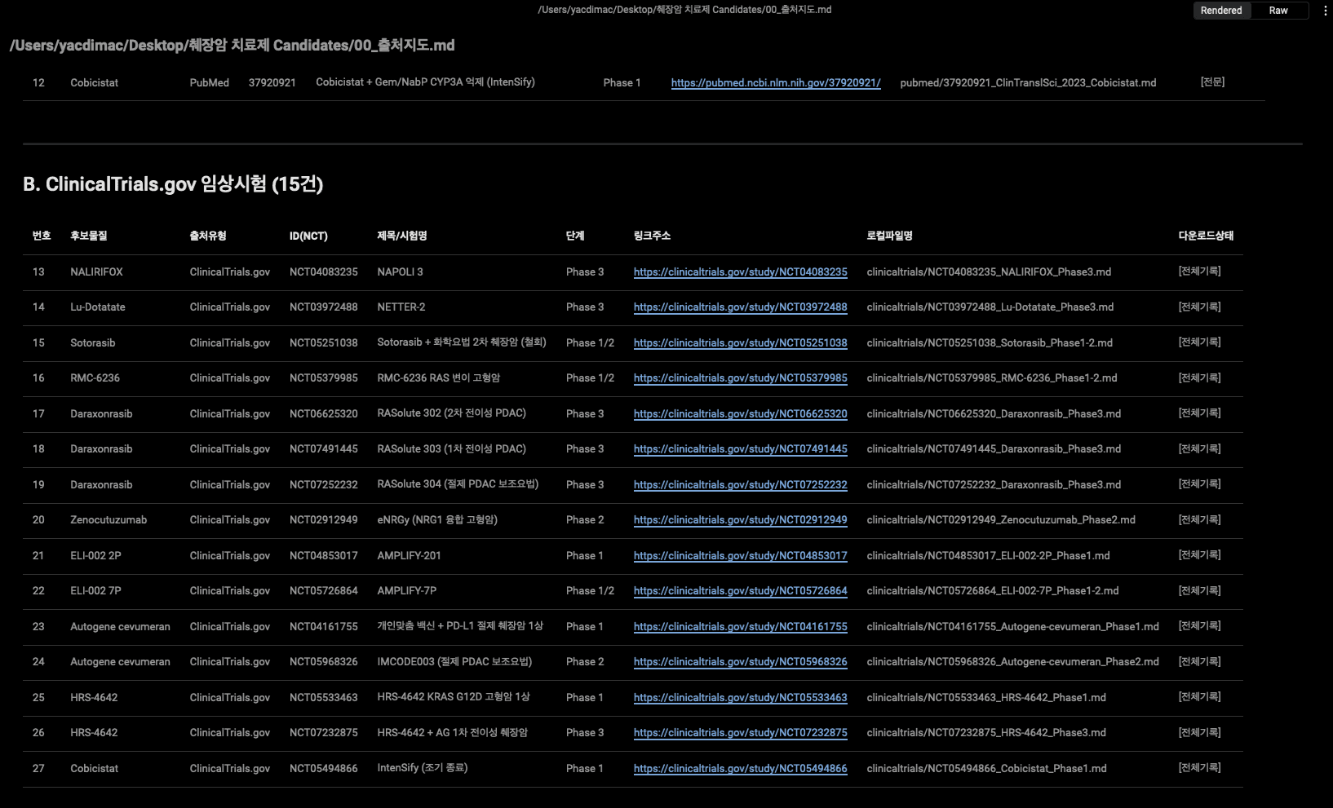1333x808 pixels.
Task: Click the "단계" column header
Action: [x=575, y=236]
